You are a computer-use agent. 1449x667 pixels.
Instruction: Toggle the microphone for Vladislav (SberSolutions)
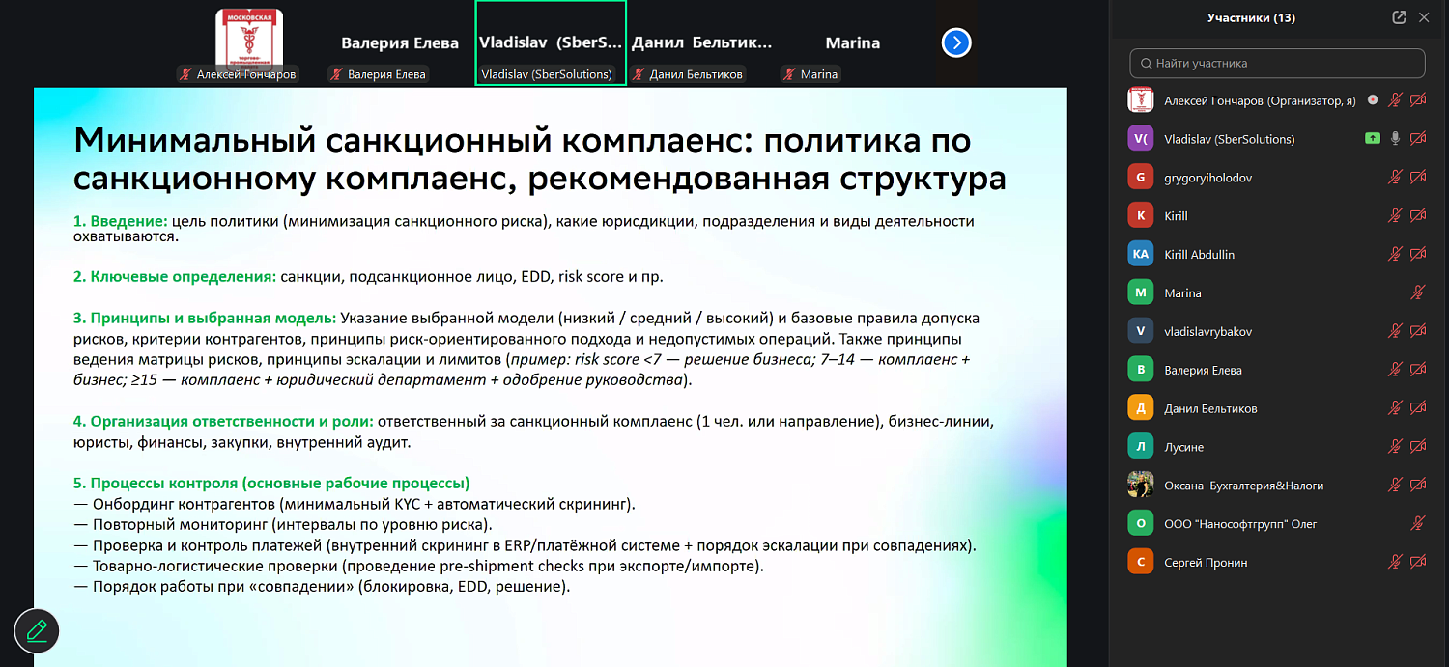pos(1394,138)
